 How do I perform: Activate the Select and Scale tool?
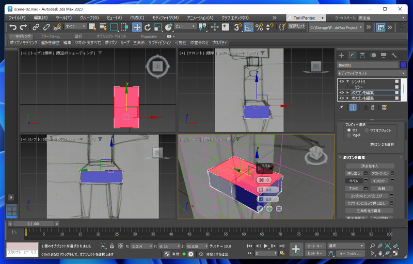pos(158,27)
